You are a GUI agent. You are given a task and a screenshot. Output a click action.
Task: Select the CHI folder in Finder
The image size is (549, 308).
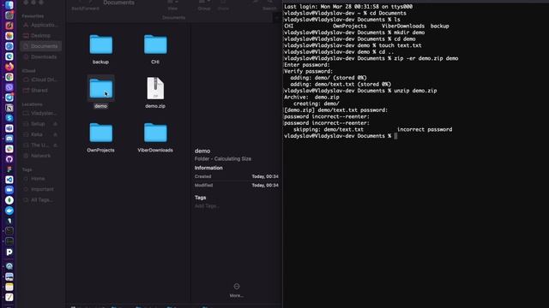155,44
